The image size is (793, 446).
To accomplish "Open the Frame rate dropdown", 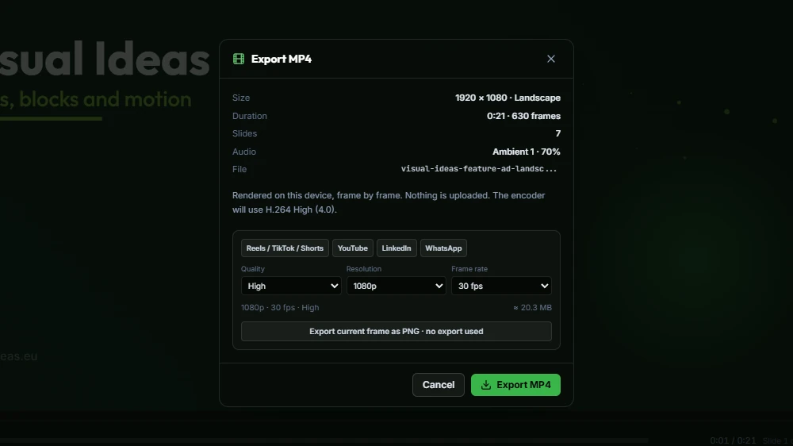I will (x=501, y=286).
